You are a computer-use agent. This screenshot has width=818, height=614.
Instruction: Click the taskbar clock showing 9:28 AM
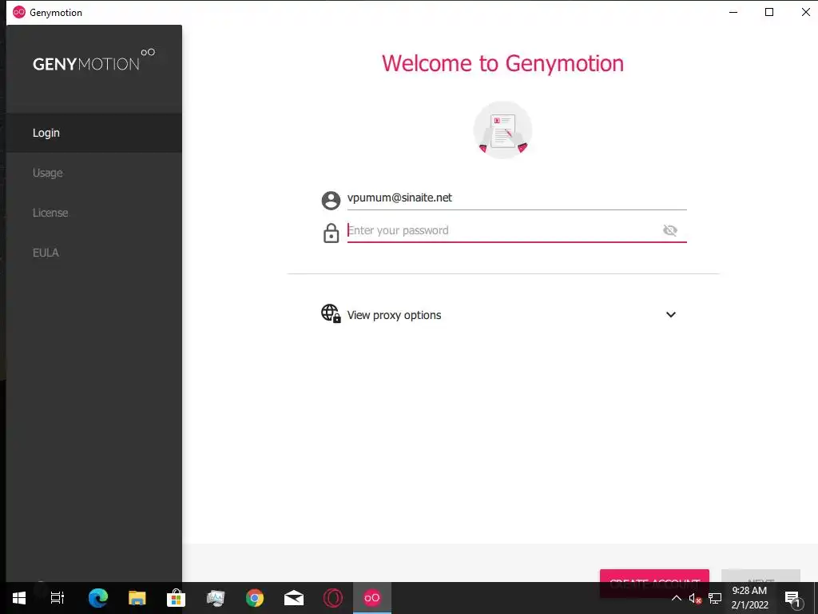[749, 598]
